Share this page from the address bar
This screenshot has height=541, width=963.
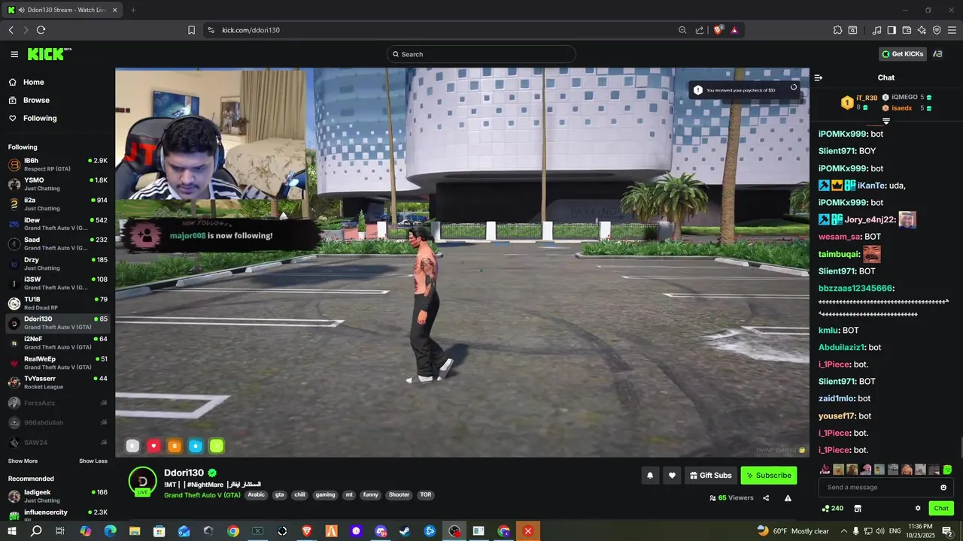coord(700,30)
